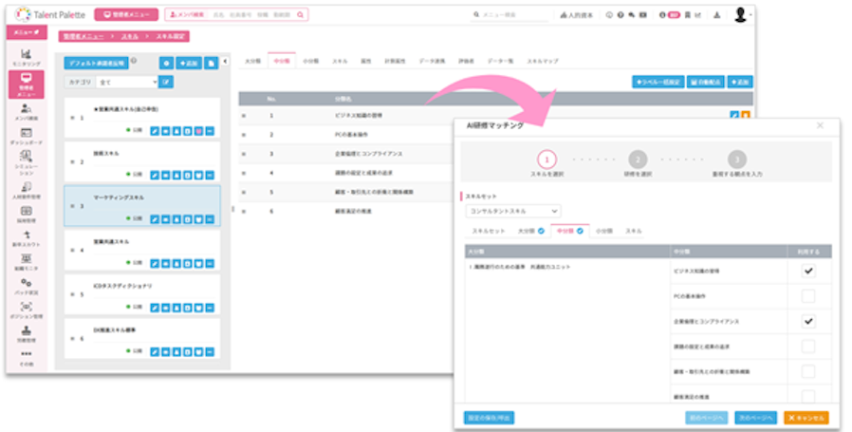Image resolution: width=852 pixels, height=432 pixels.
Task: Select the 大分類 tab in AI dialog
Action: 531,232
